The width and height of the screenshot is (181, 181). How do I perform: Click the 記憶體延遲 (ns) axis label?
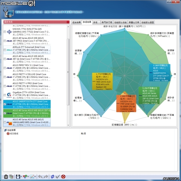[x=124, y=125]
